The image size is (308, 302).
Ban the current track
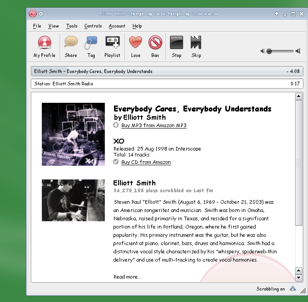point(155,42)
